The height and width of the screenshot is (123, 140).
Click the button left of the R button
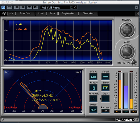[x=10, y=7]
